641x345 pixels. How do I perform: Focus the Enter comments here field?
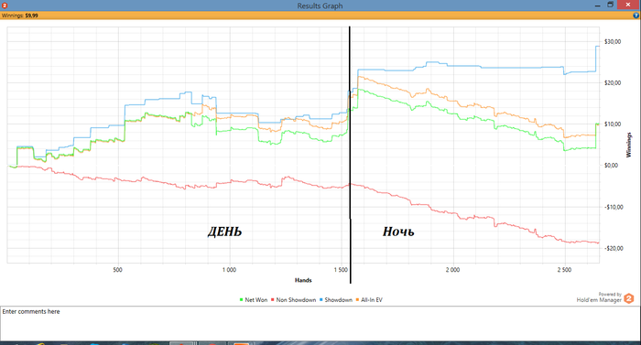(x=320, y=323)
